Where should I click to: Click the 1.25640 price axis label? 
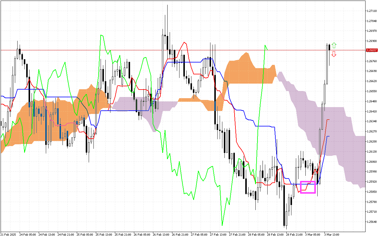click(372, 222)
